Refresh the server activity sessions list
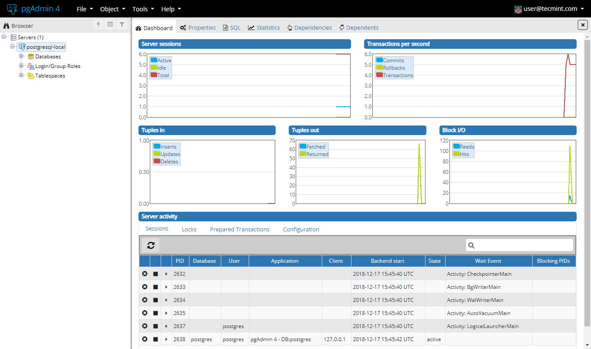The image size is (591, 349). 151,245
